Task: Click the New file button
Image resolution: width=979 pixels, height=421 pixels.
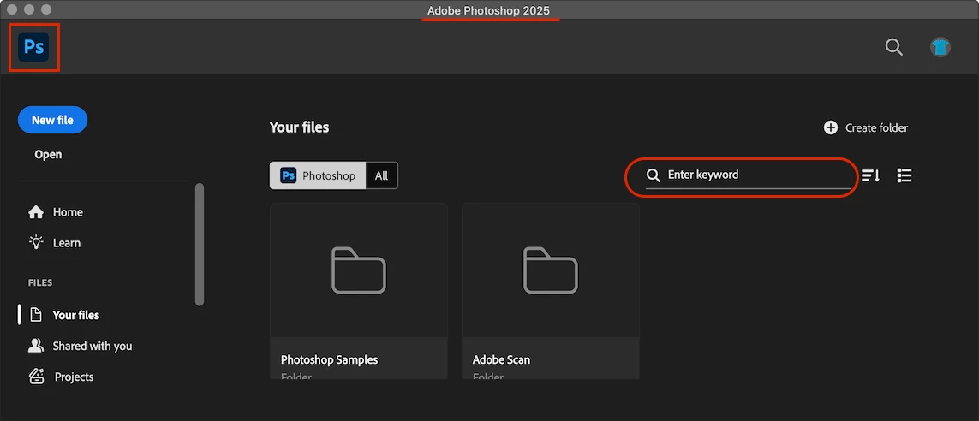Action: click(x=52, y=121)
